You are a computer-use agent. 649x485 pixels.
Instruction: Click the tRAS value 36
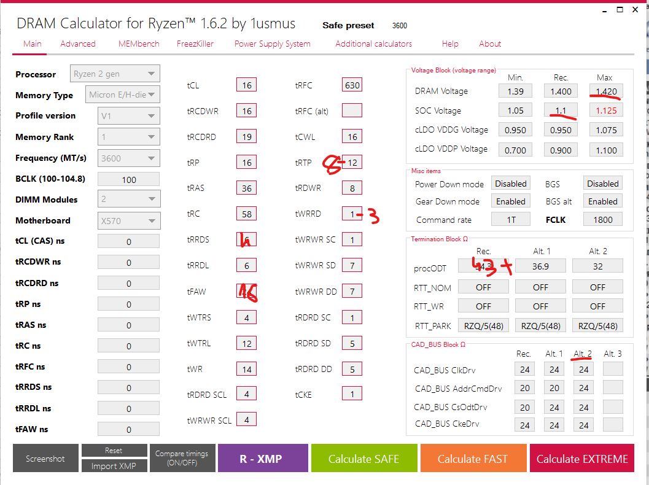click(247, 188)
